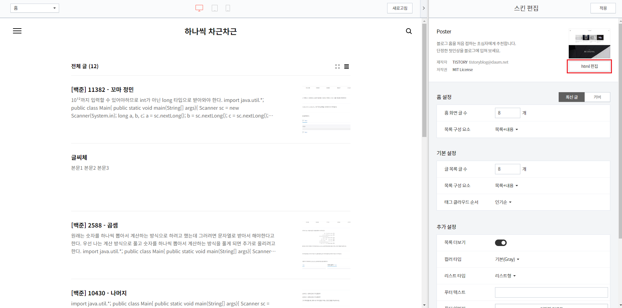
Task: Click the 글 목록 글 수 field
Action: (x=508, y=169)
